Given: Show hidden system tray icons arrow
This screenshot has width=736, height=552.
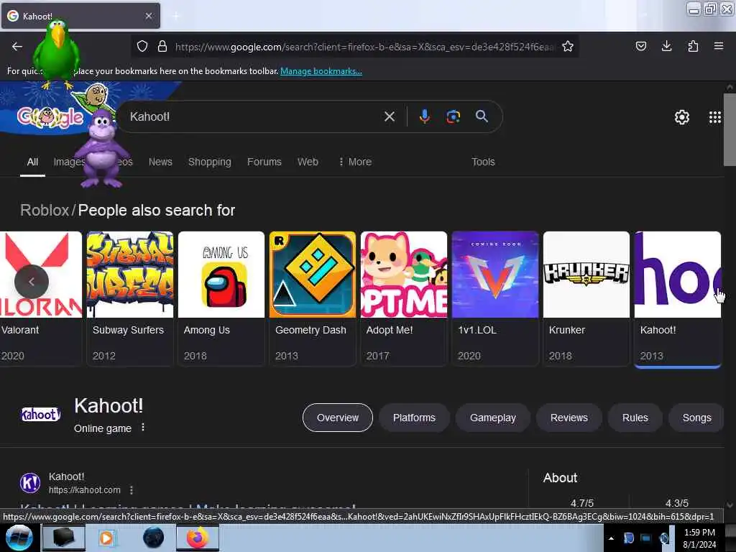Looking at the screenshot, I should 611,538.
